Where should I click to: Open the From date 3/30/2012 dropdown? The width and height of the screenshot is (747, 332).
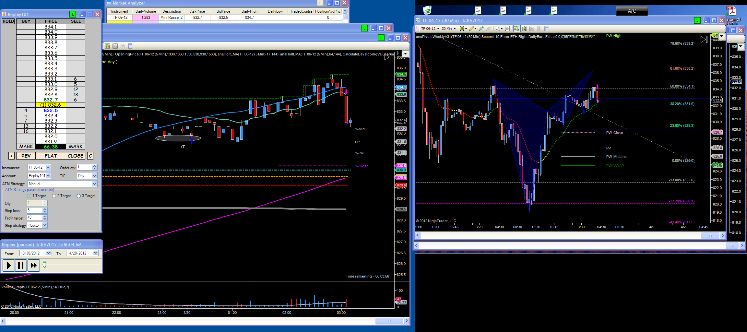49,253
